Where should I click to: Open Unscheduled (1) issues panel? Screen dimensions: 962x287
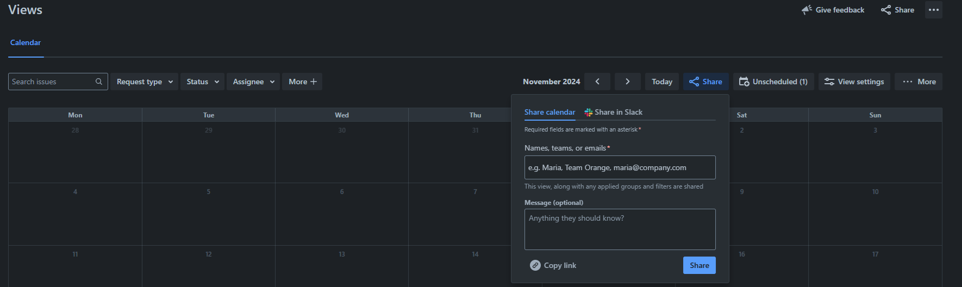click(x=773, y=82)
